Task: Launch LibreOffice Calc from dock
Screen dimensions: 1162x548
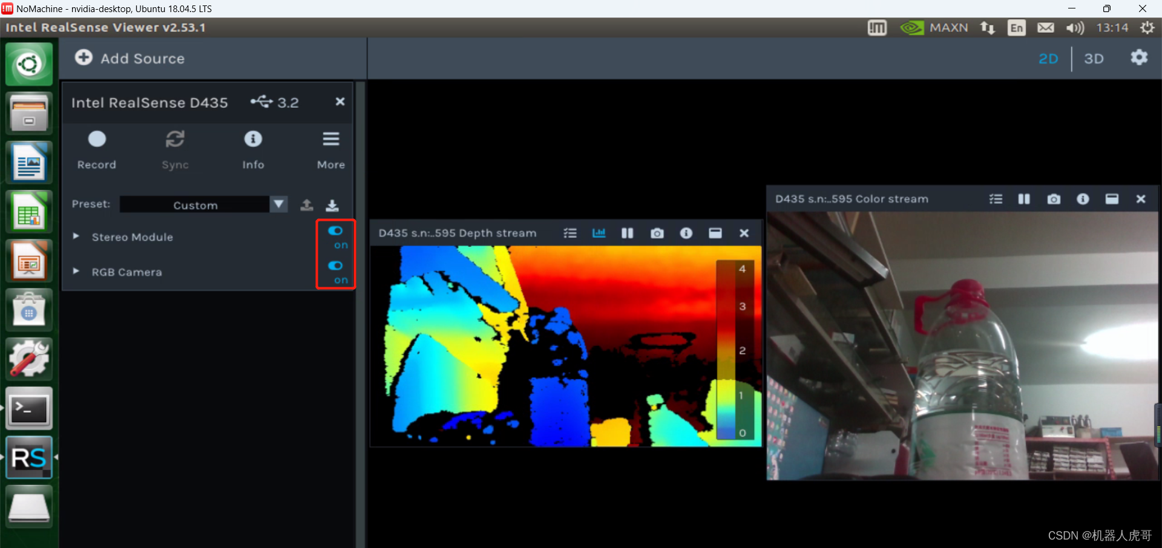Action: 29,212
